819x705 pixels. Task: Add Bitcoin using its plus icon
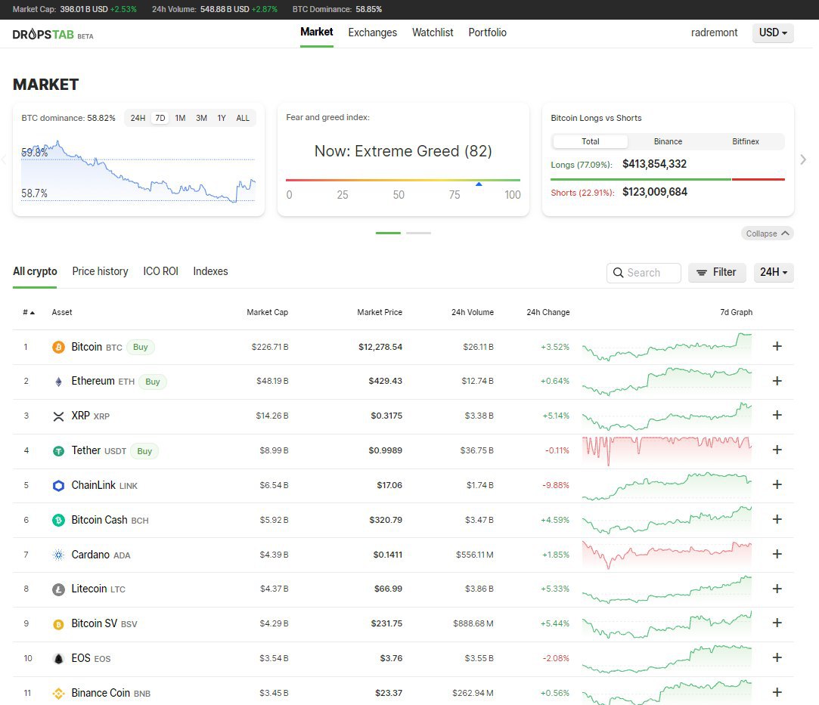(x=777, y=346)
